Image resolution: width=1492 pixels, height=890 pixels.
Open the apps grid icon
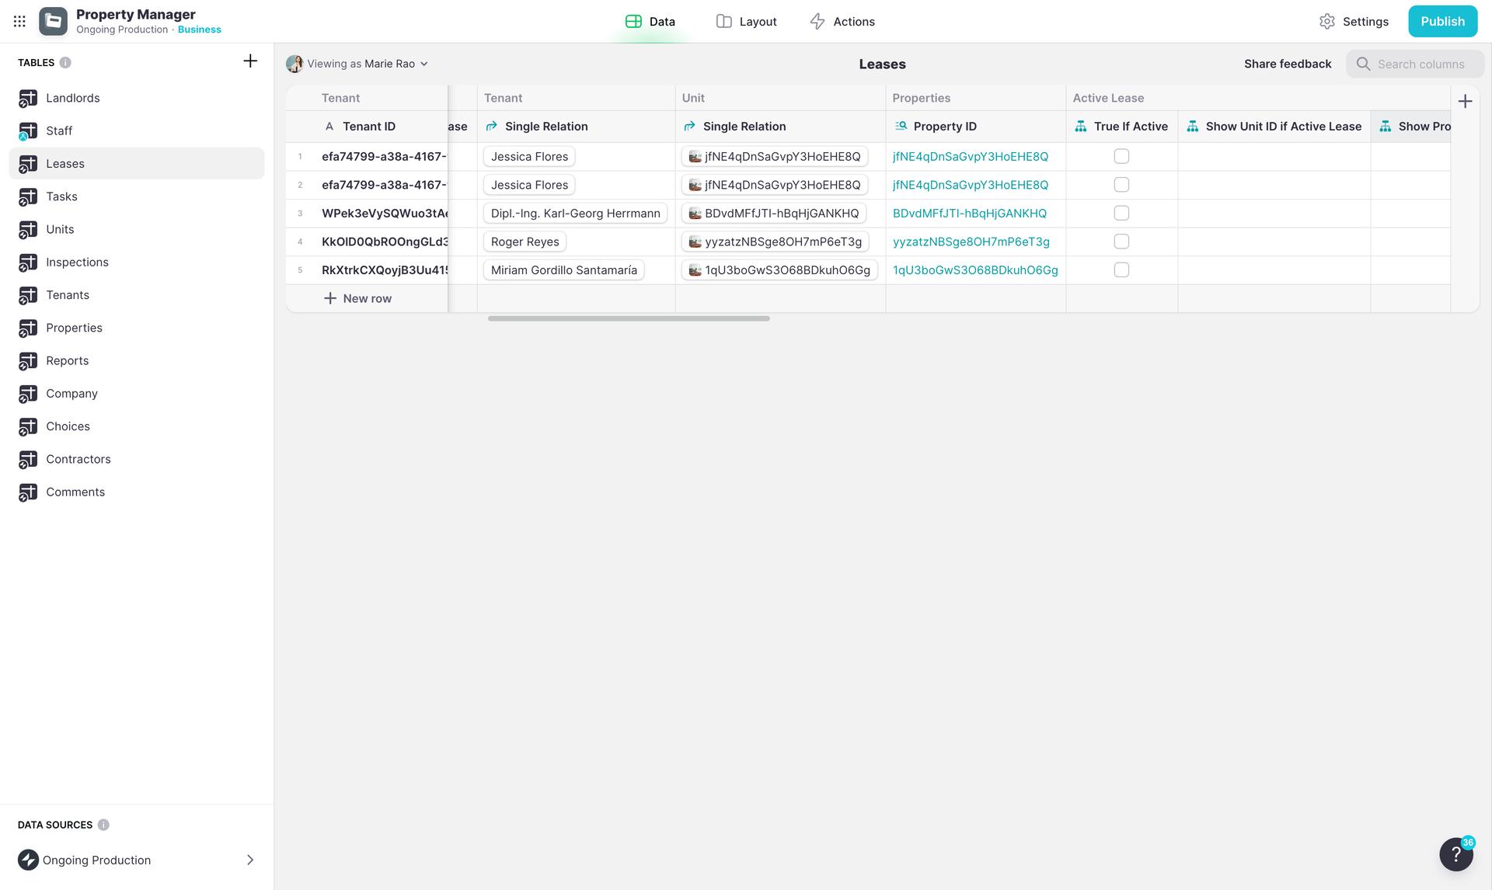[x=19, y=22]
